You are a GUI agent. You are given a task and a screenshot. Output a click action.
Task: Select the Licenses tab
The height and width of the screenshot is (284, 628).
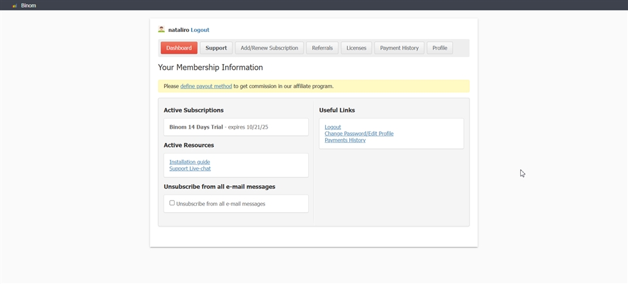coord(356,48)
